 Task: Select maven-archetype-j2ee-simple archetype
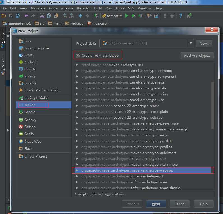pyautogui.click(x=143, y=123)
